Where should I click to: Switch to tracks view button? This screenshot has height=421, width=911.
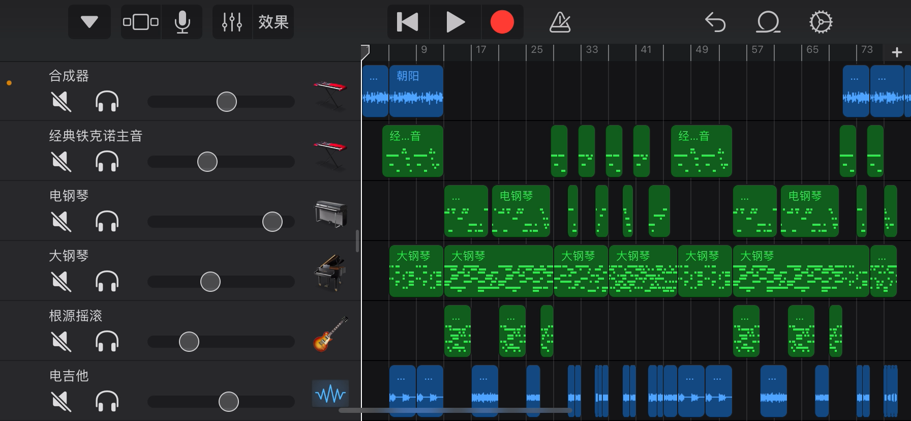[141, 22]
